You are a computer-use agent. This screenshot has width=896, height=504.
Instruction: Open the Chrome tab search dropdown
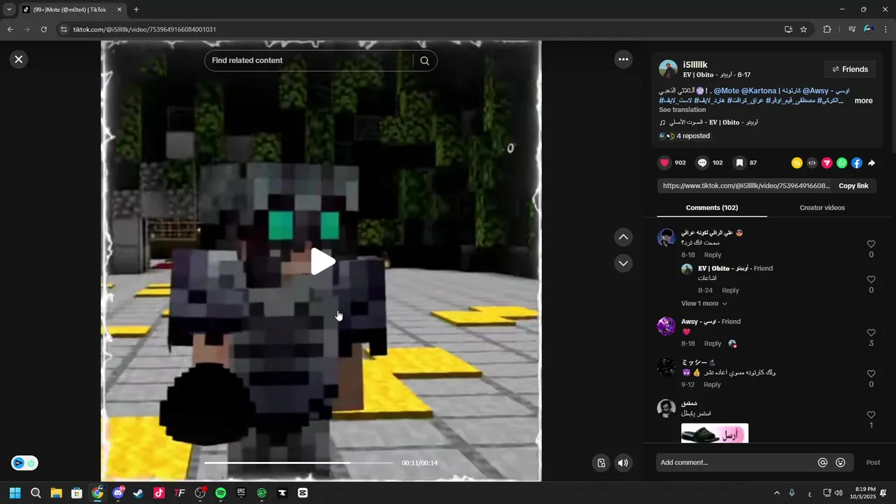pyautogui.click(x=9, y=10)
